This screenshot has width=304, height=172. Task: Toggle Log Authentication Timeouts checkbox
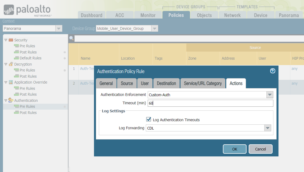point(149,119)
